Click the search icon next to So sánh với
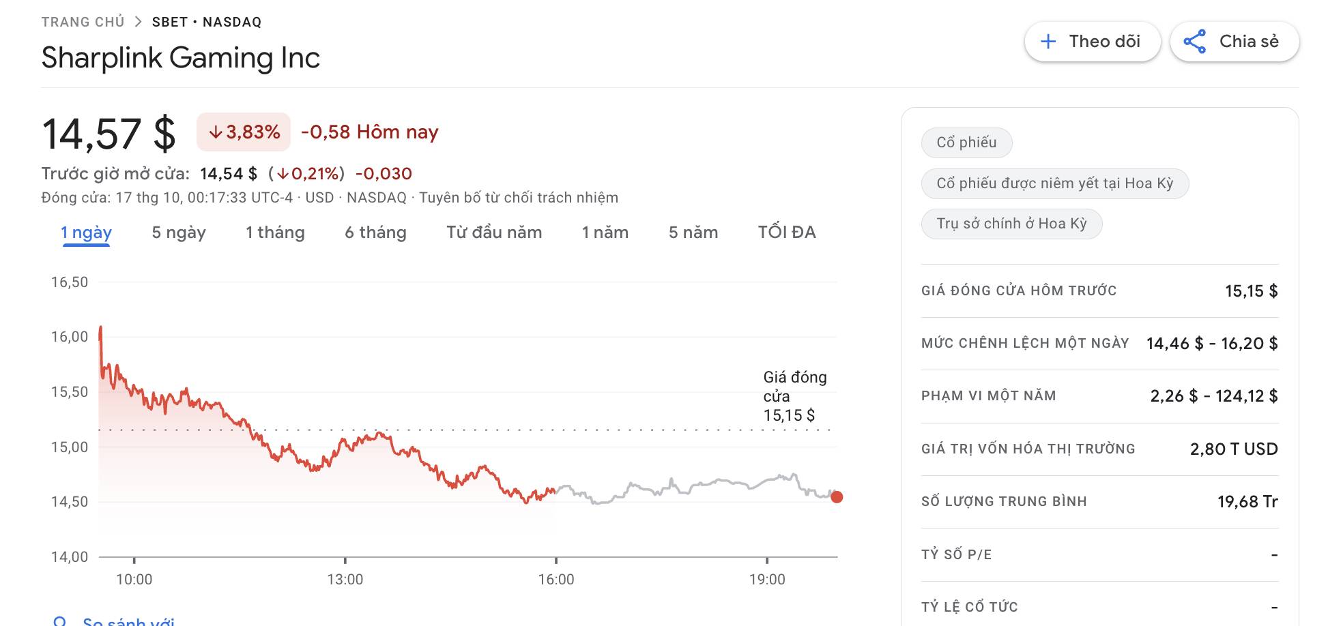This screenshot has width=1328, height=626. point(60,621)
